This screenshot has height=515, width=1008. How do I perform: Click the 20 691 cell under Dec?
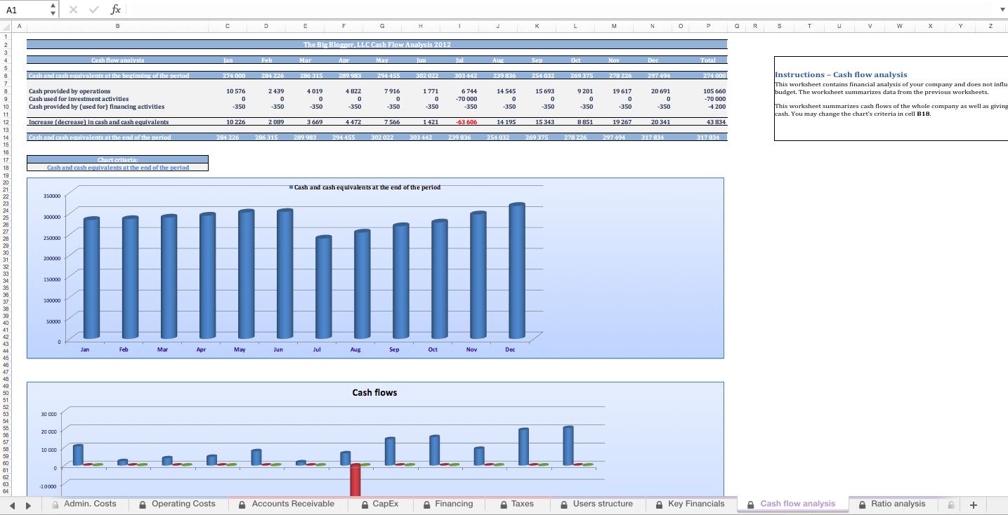coord(661,91)
